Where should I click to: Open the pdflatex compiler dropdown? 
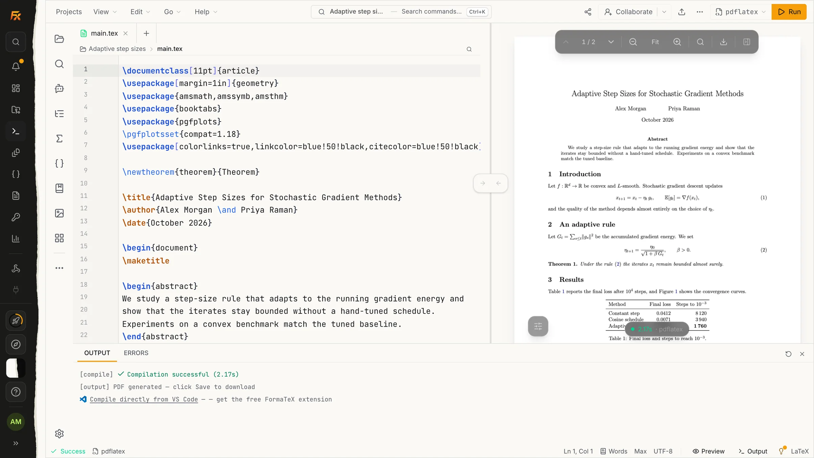coord(741,12)
